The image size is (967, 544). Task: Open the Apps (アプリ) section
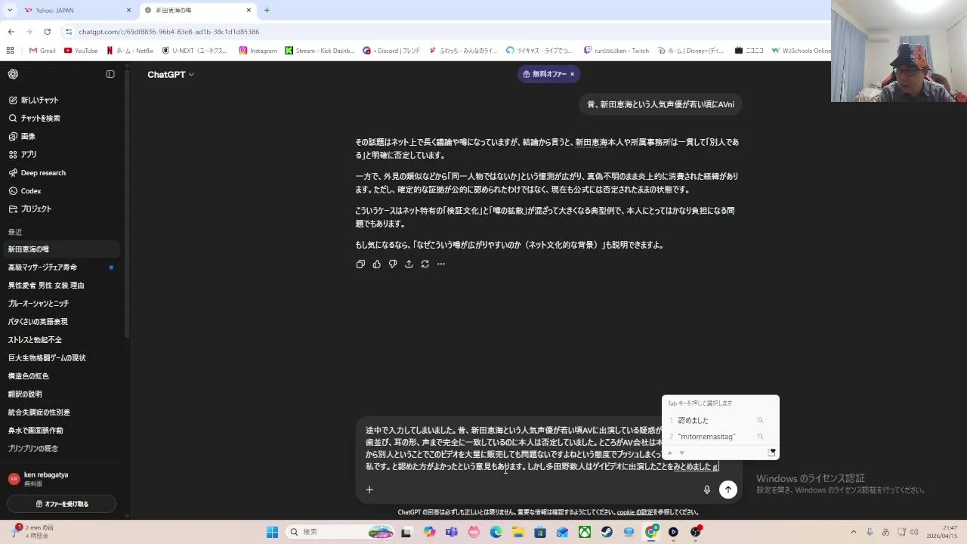[60, 154]
